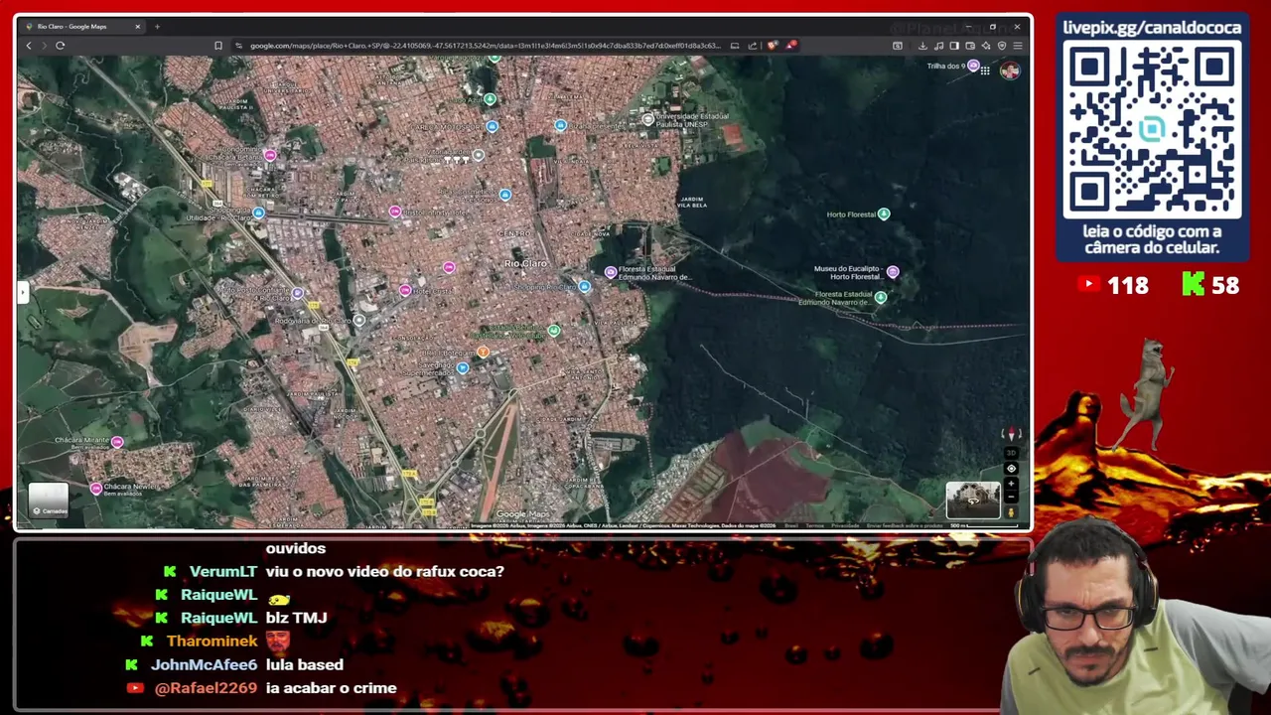This screenshot has width=1271, height=715.
Task: Go back in browser history
Action: point(29,46)
